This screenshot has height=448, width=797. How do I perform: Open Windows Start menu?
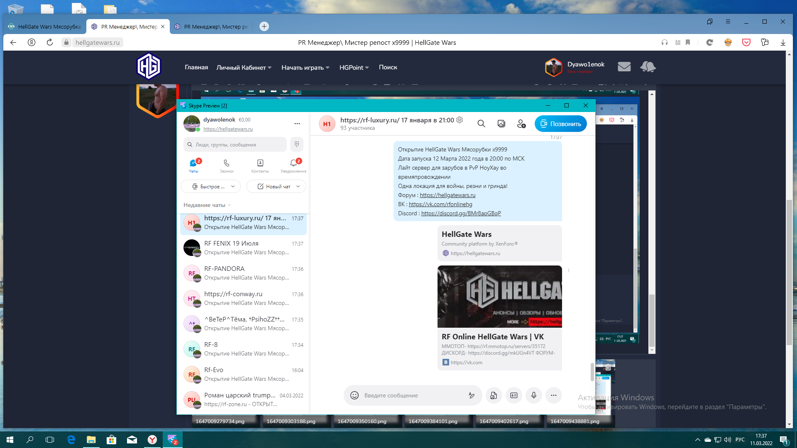[10, 440]
